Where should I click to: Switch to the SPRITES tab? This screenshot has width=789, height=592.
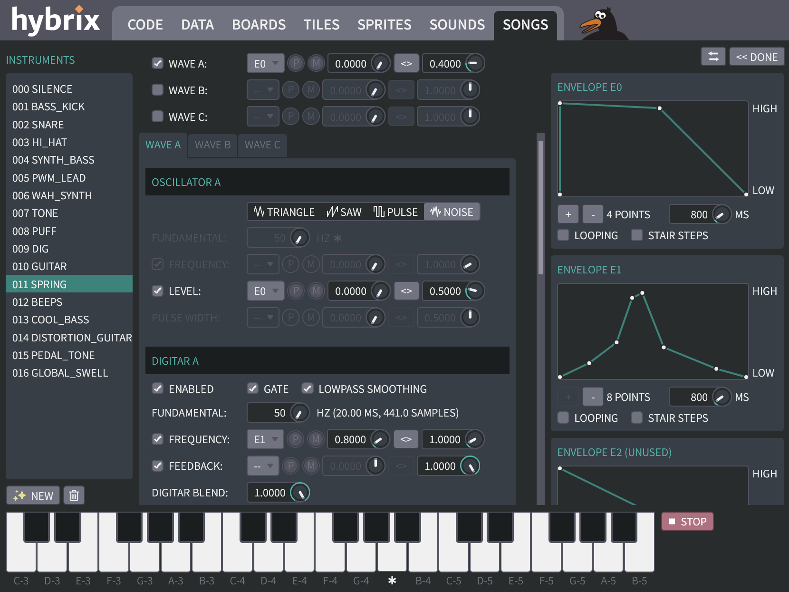point(384,25)
